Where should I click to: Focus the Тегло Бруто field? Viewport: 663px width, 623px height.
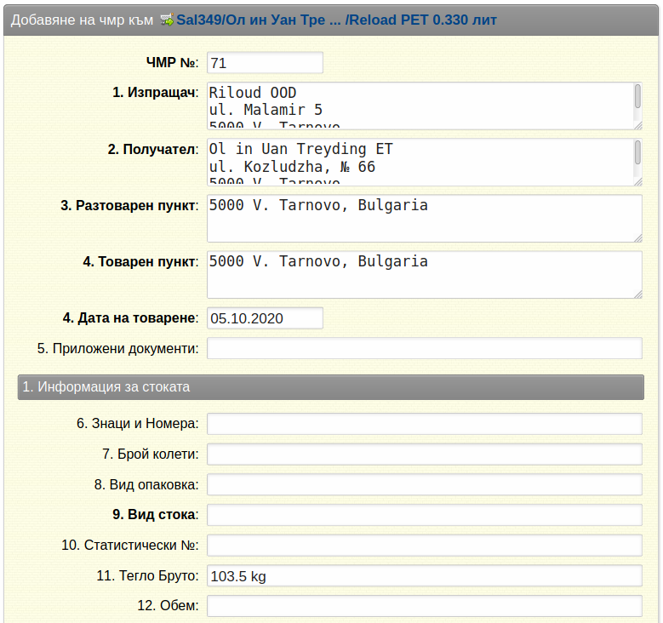pyautogui.click(x=425, y=575)
